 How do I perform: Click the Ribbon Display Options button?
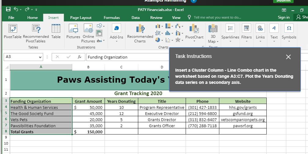pos(284,10)
